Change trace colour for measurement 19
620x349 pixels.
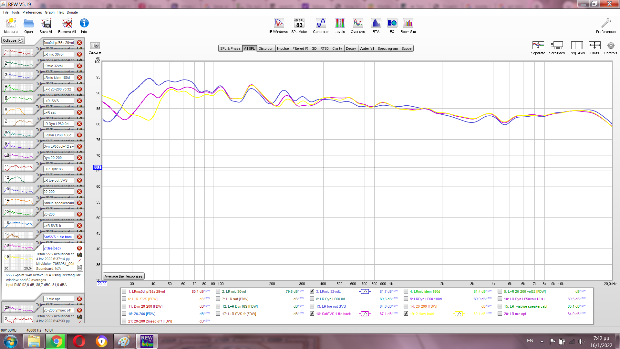[79, 261]
